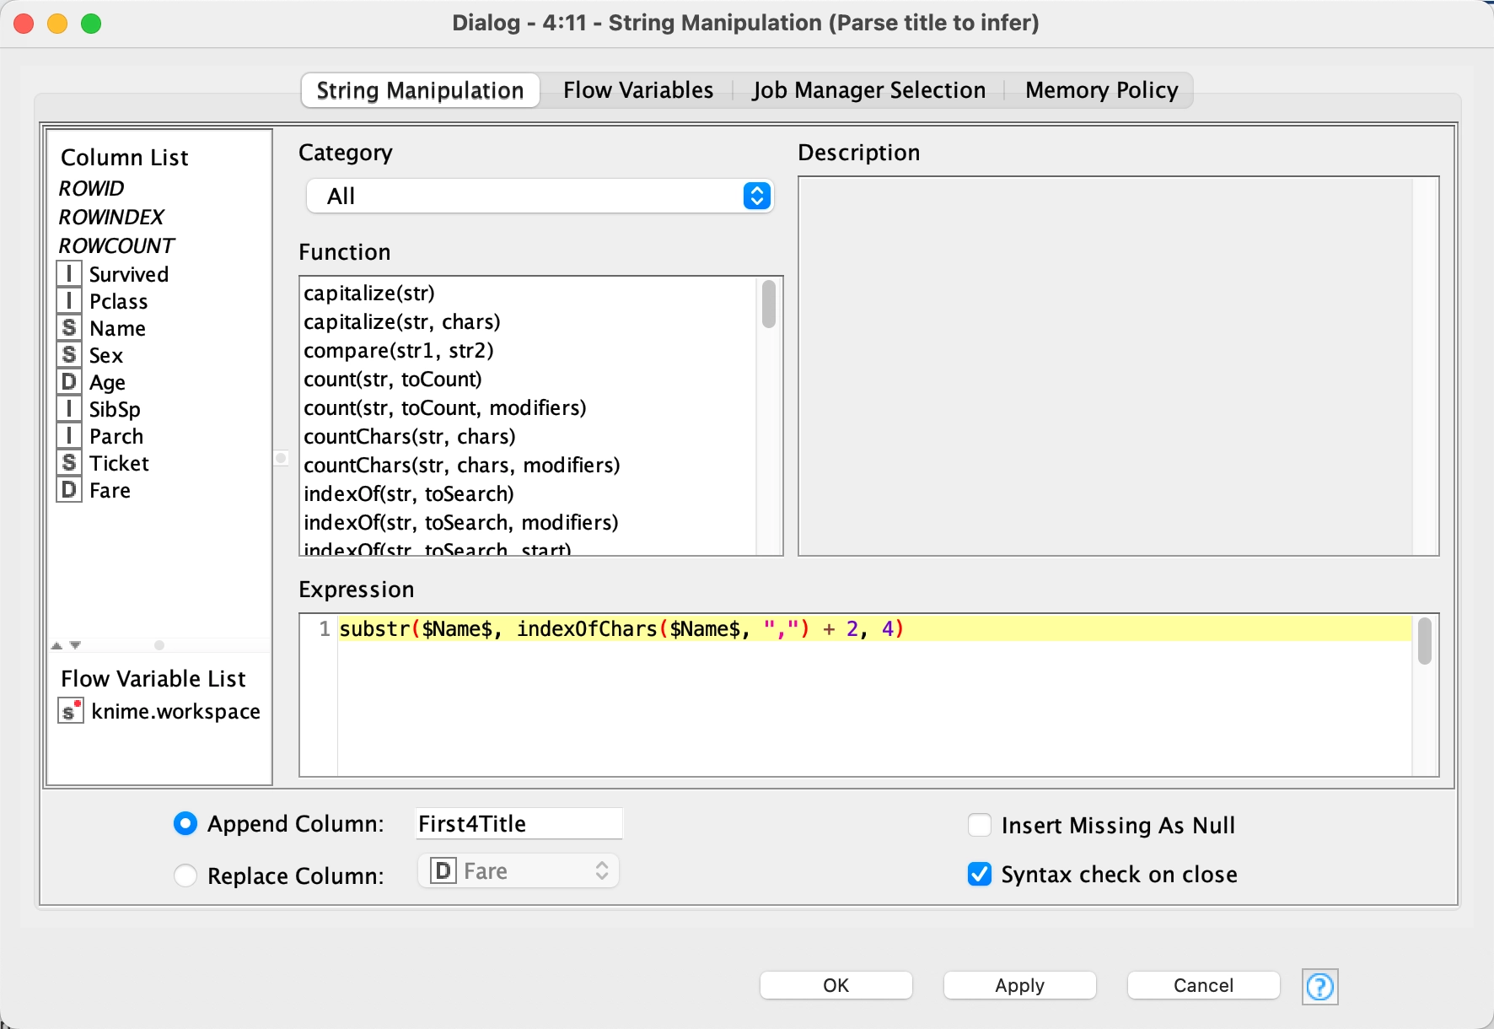The height and width of the screenshot is (1029, 1494).
Task: Switch to the Flow Variables tab
Action: pyautogui.click(x=637, y=90)
